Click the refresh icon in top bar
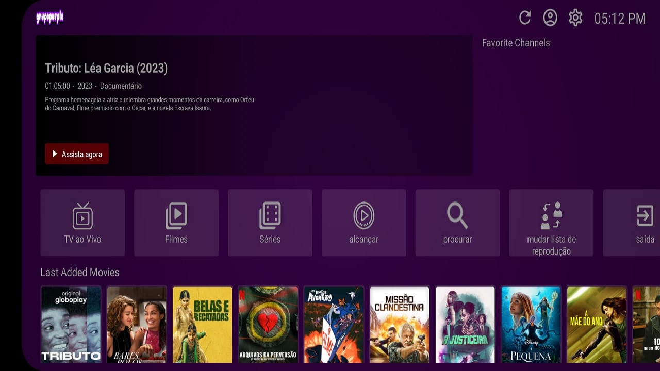The image size is (660, 371). tap(525, 18)
